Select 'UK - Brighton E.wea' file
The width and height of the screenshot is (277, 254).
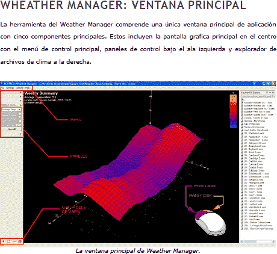[x=254, y=149]
